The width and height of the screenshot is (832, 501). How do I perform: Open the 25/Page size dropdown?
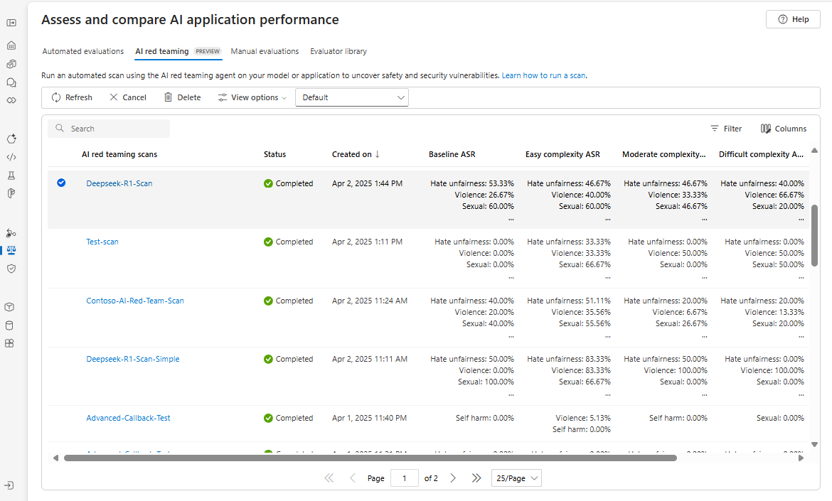click(516, 478)
